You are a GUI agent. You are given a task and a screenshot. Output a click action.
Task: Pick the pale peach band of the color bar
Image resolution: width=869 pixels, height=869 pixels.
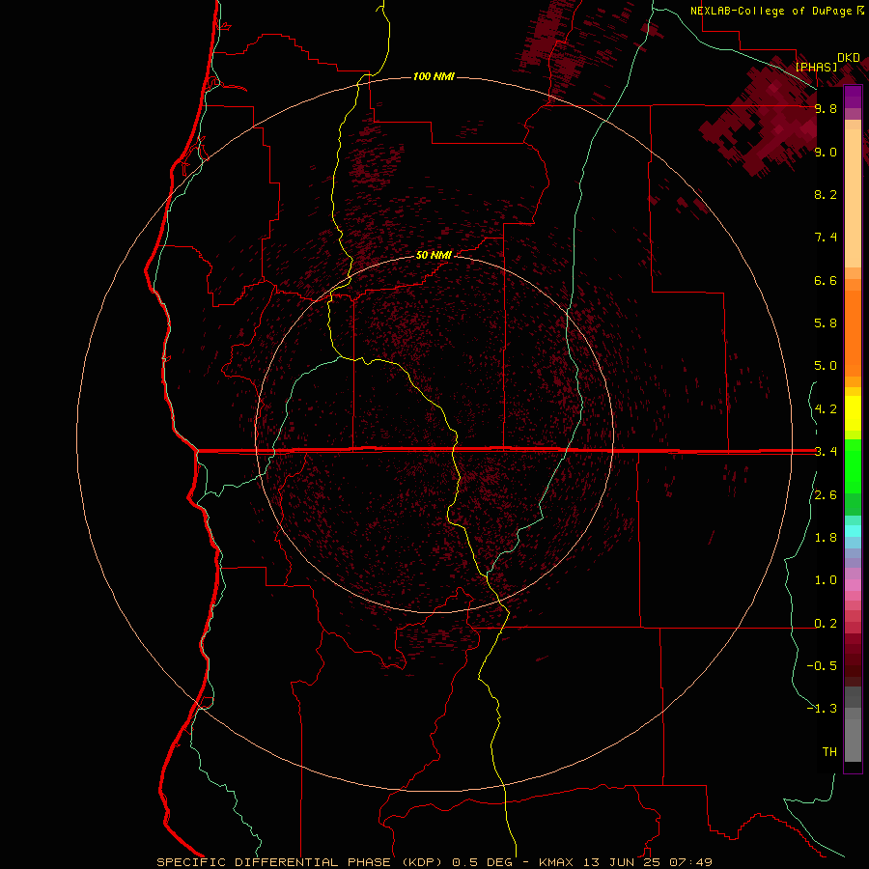(x=853, y=198)
